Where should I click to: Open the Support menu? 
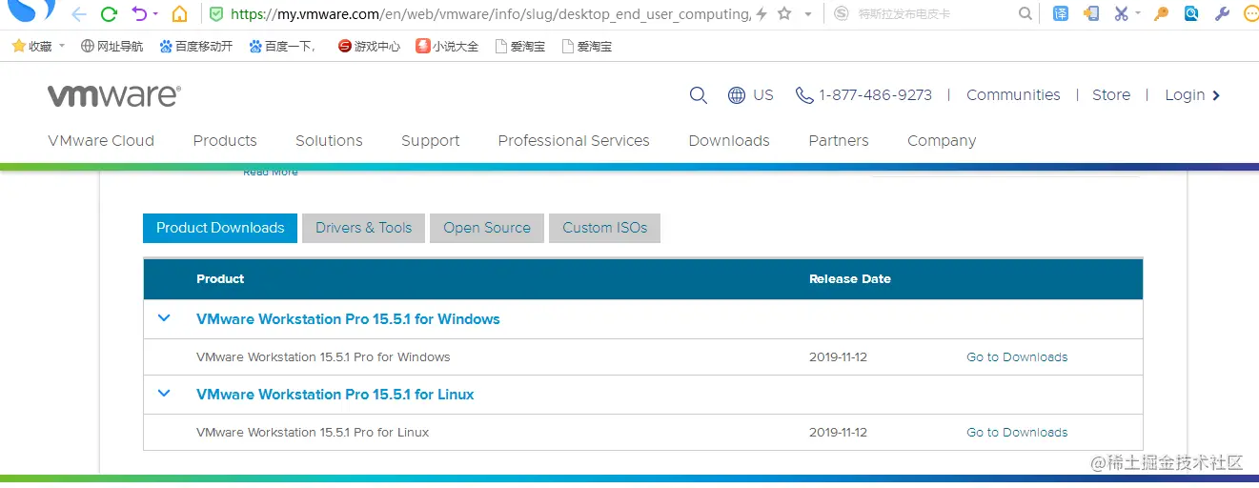431,141
